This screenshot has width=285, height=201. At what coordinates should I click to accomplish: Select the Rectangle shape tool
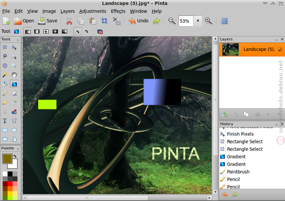[5, 130]
